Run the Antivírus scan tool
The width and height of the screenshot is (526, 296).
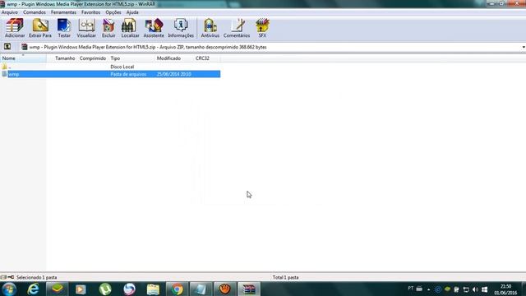(210, 28)
